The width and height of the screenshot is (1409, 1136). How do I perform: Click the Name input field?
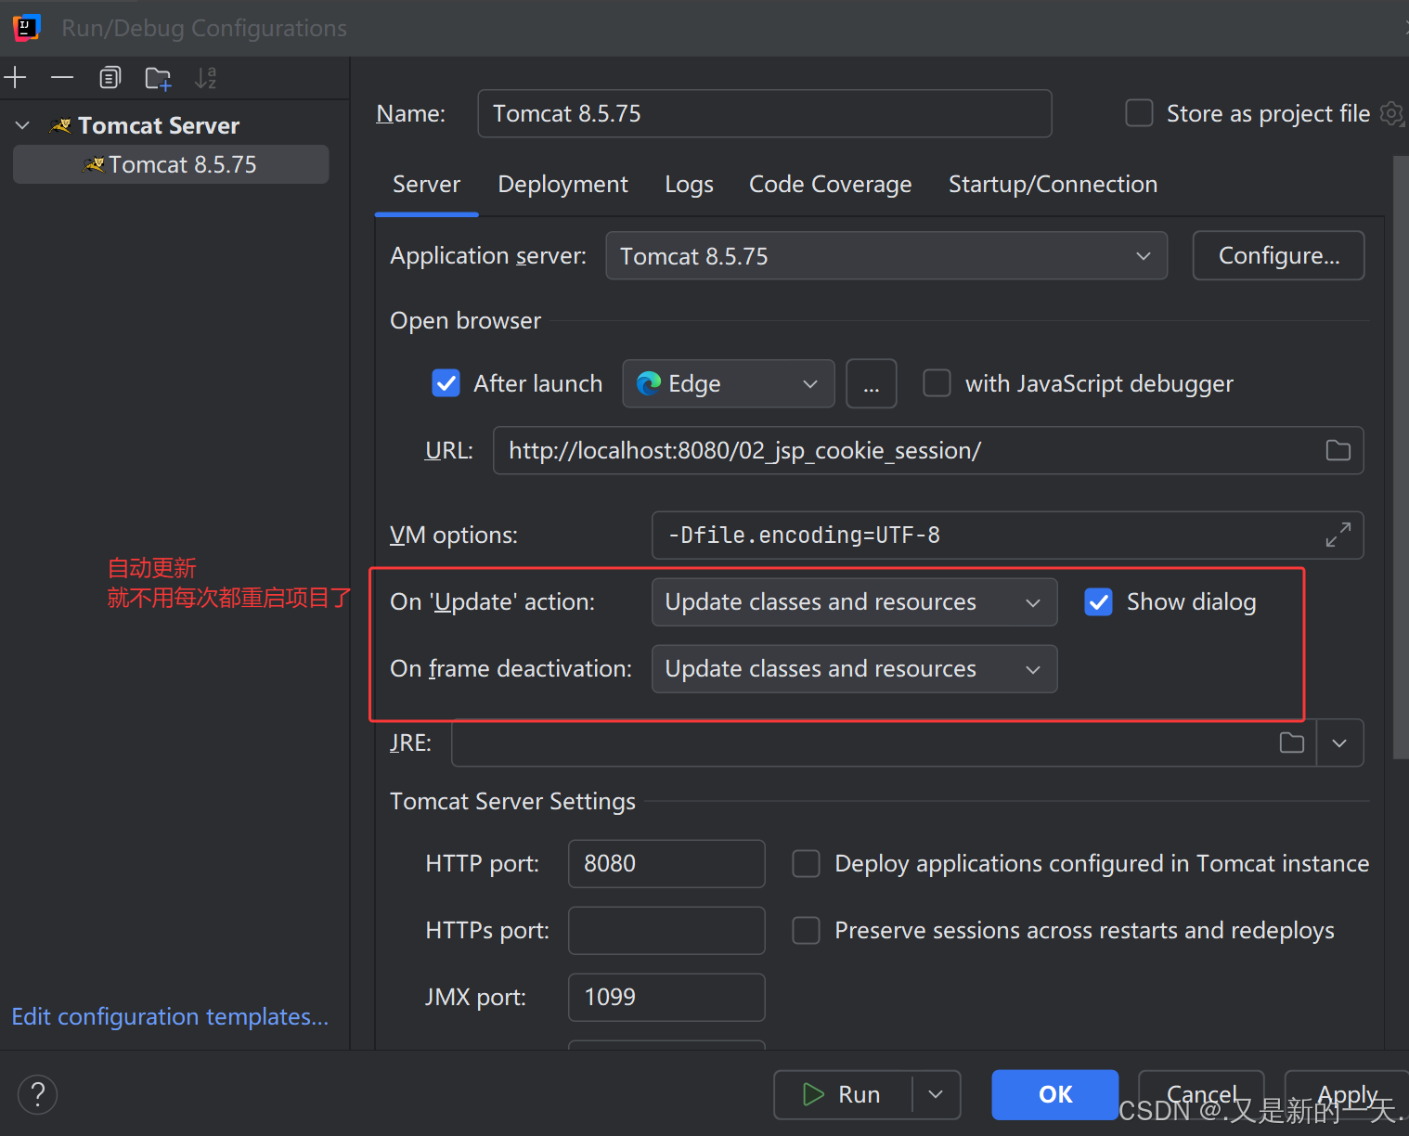(764, 113)
